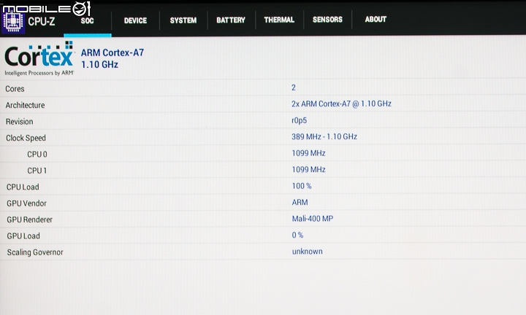Select the GPU Load label

tap(23, 236)
